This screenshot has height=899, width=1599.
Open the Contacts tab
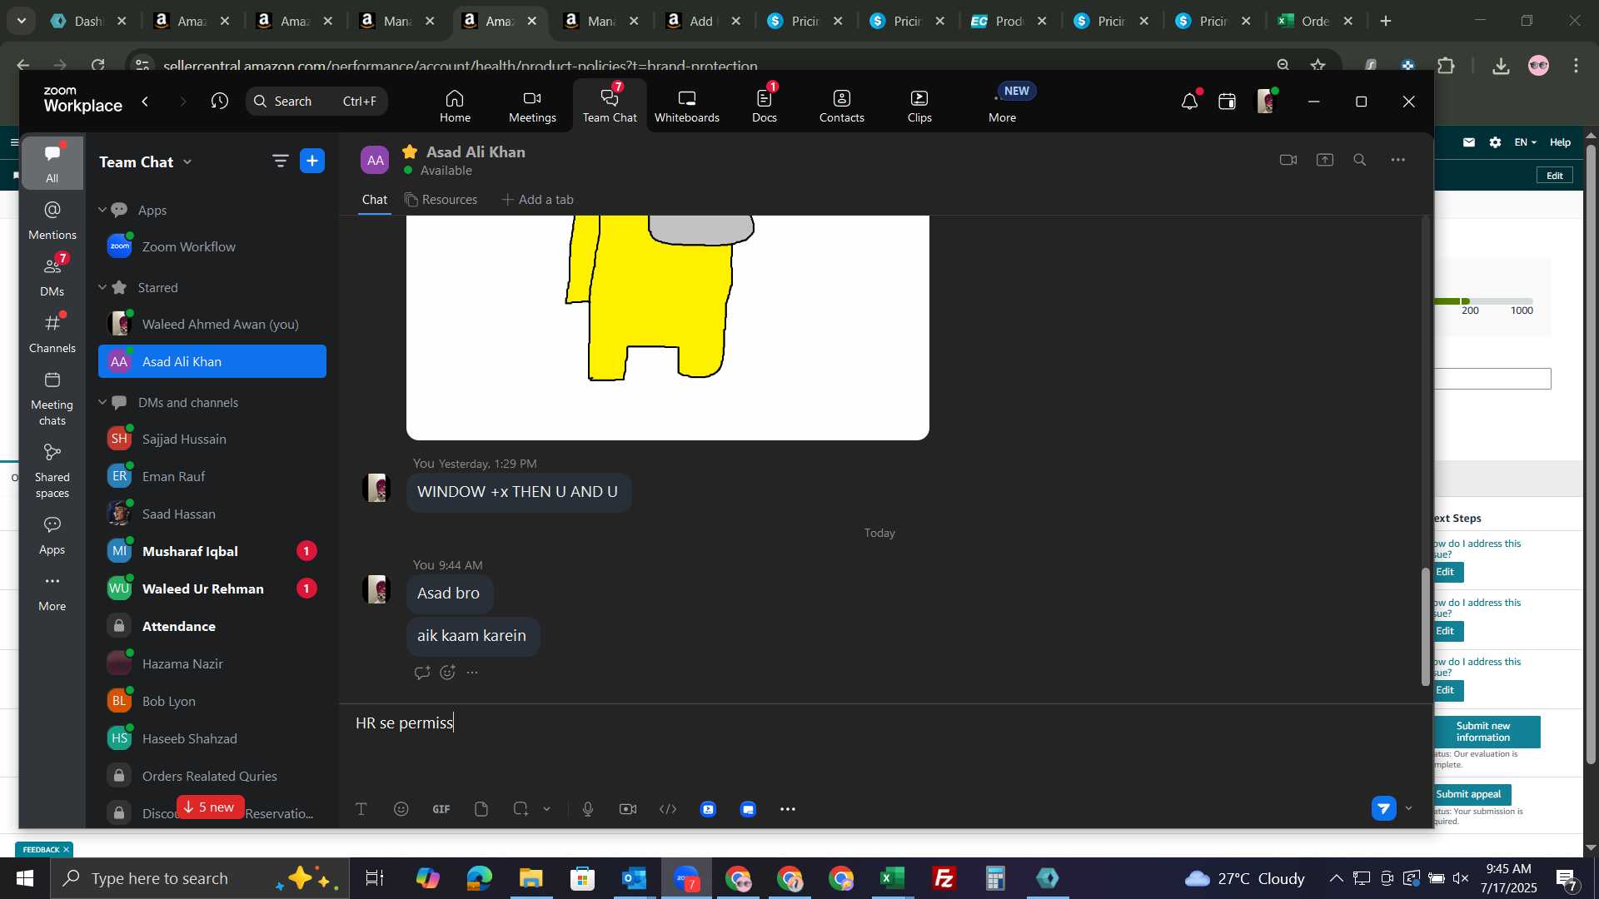pos(841,106)
